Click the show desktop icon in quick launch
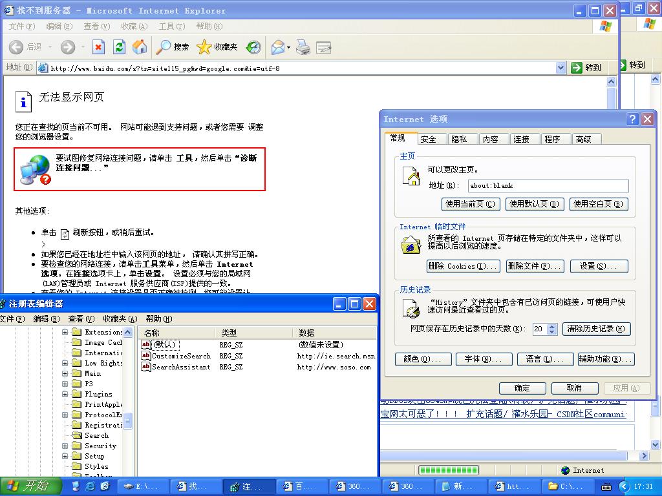Screen dimensions: 662x496 click(76, 486)
